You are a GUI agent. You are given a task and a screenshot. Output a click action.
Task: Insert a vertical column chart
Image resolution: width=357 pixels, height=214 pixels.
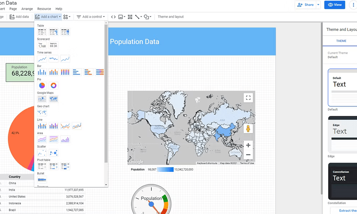(x=42, y=72)
